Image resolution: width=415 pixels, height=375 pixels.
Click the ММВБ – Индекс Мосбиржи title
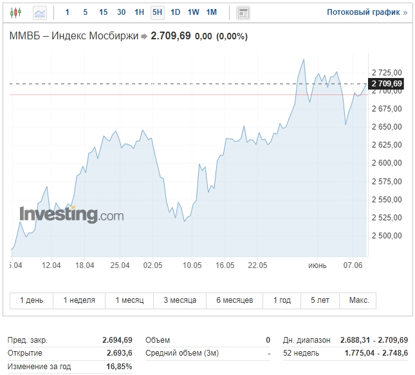(x=74, y=36)
